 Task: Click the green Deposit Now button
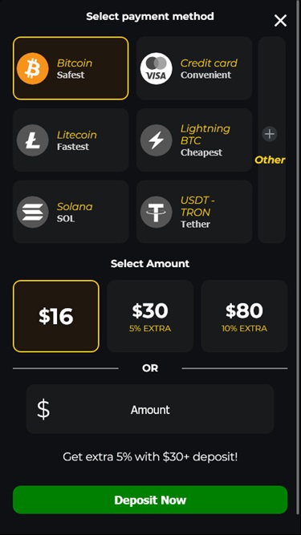[x=150, y=500]
